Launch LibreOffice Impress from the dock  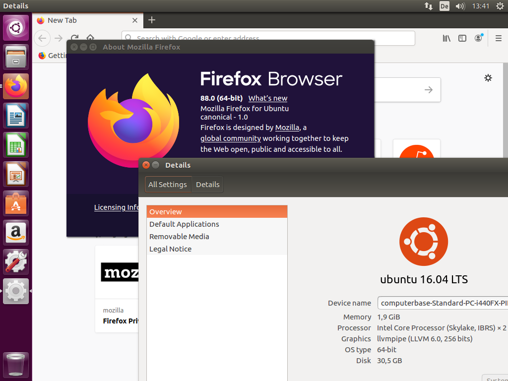(x=16, y=174)
